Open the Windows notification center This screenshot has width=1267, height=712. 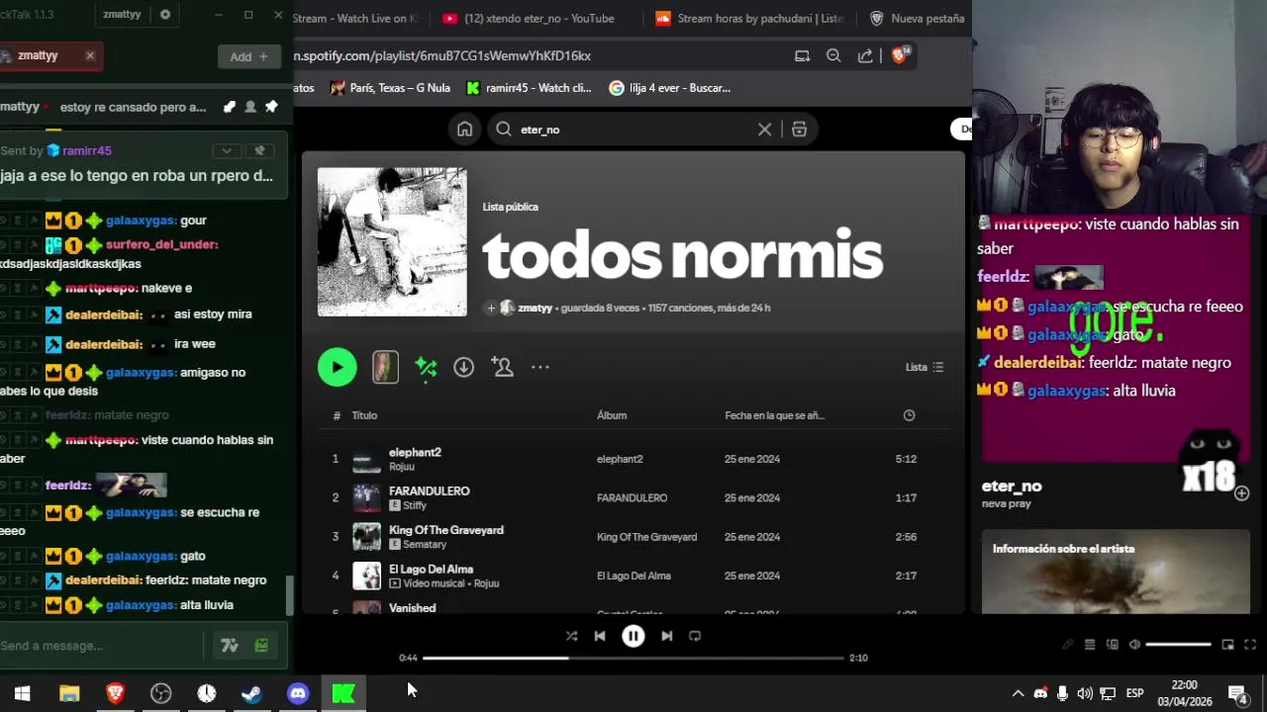[x=1237, y=693]
